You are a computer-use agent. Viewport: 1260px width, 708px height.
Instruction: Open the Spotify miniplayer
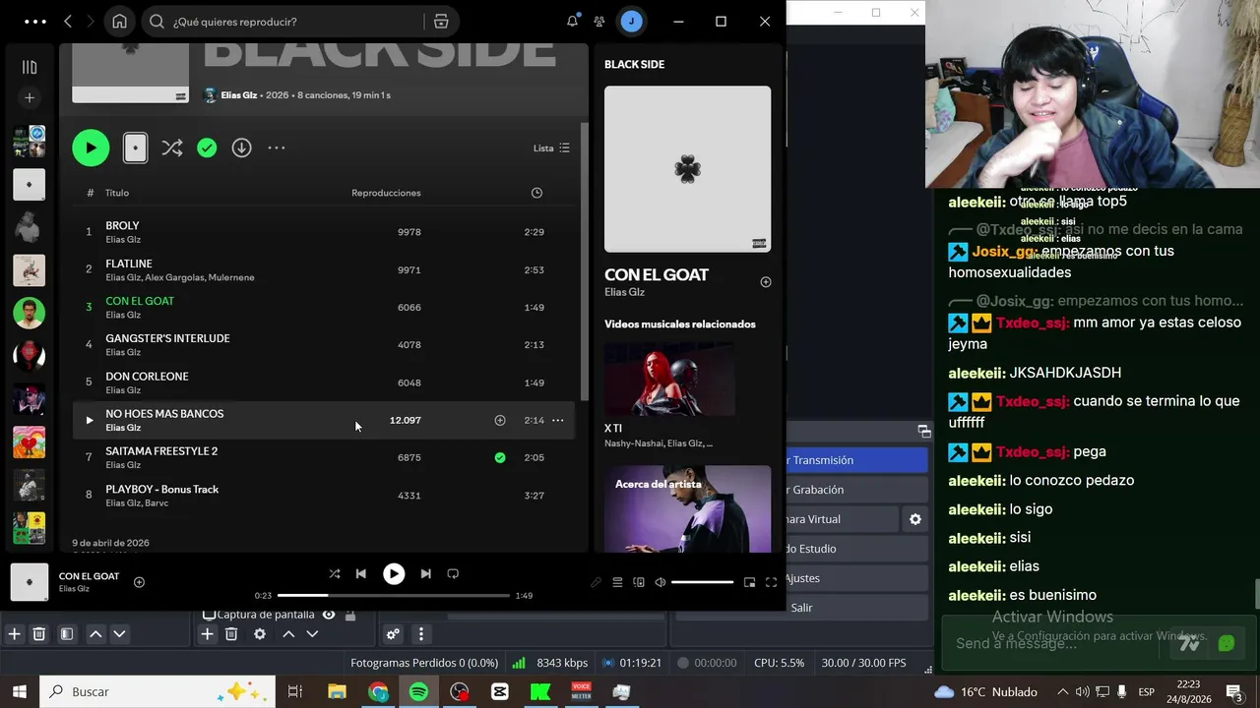pyautogui.click(x=749, y=582)
